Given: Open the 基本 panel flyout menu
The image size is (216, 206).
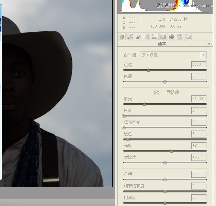Looking at the screenshot, I should pyautogui.click(x=209, y=44).
